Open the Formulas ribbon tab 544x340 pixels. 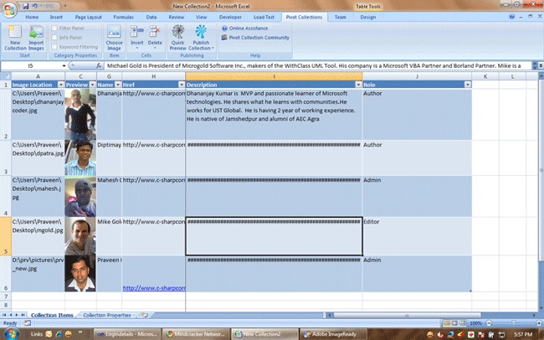click(x=123, y=17)
